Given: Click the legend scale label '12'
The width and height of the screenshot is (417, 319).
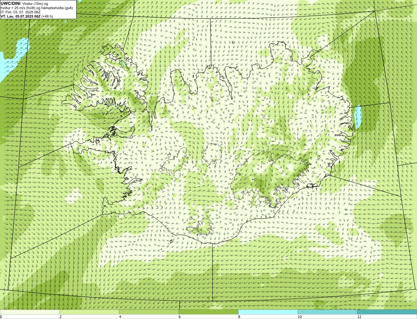Looking at the screenshot, I should [x=359, y=317].
